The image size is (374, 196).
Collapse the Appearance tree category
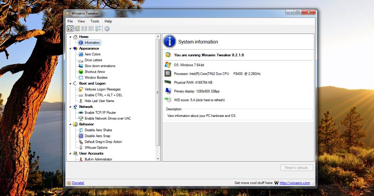[70, 49]
